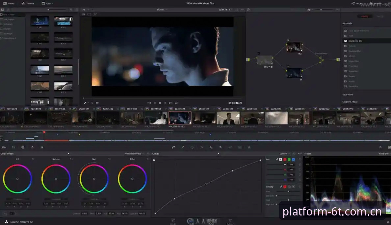Click the highlight wand icon above viewer
391x225 pixels.
[x=95, y=14]
